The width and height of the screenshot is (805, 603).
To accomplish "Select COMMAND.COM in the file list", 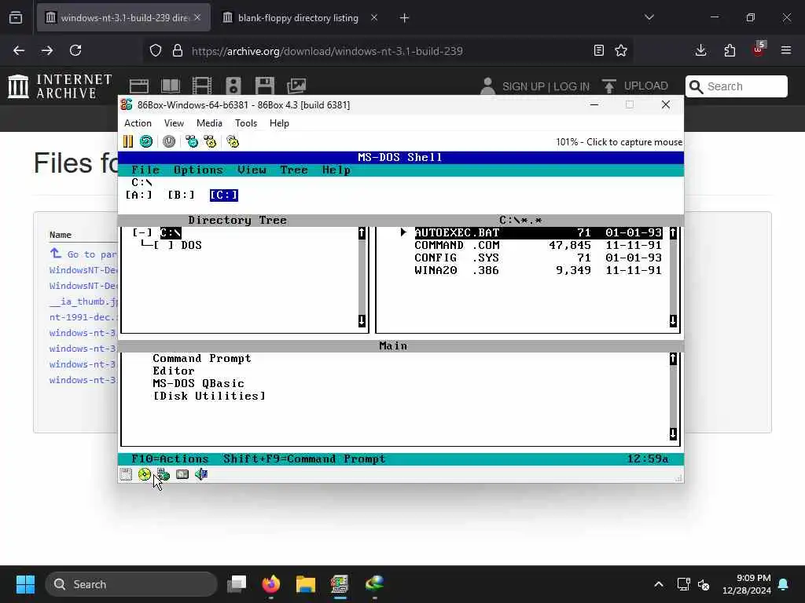I will [538, 245].
